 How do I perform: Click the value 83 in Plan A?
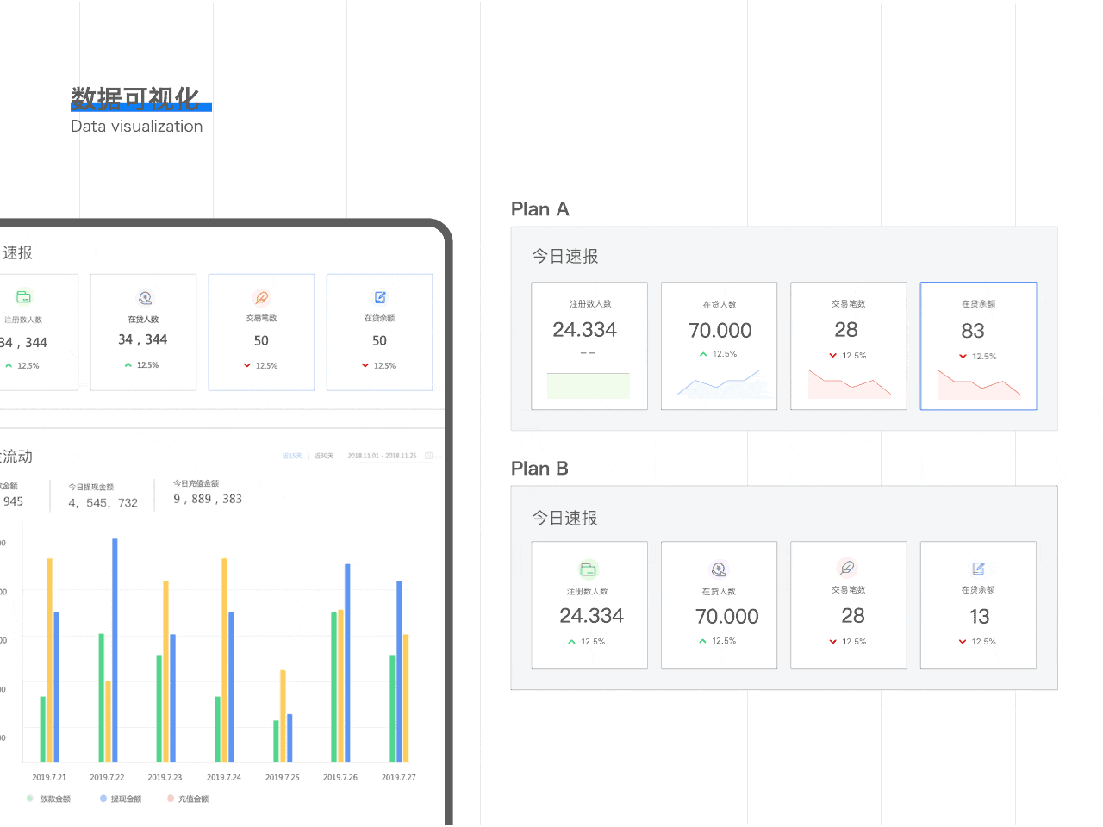coord(973,331)
